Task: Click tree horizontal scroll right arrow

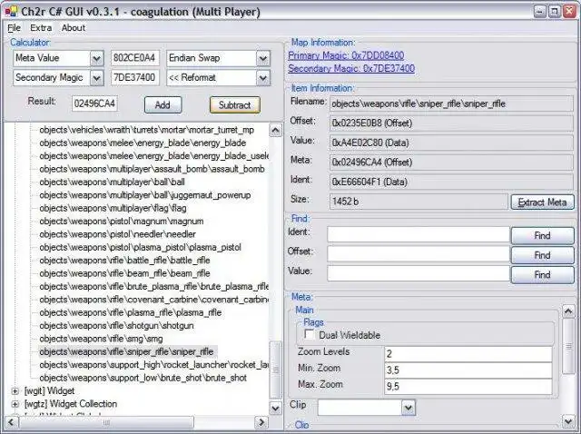Action: click(261, 422)
